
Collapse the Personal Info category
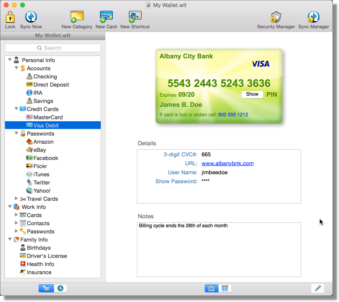(10, 60)
